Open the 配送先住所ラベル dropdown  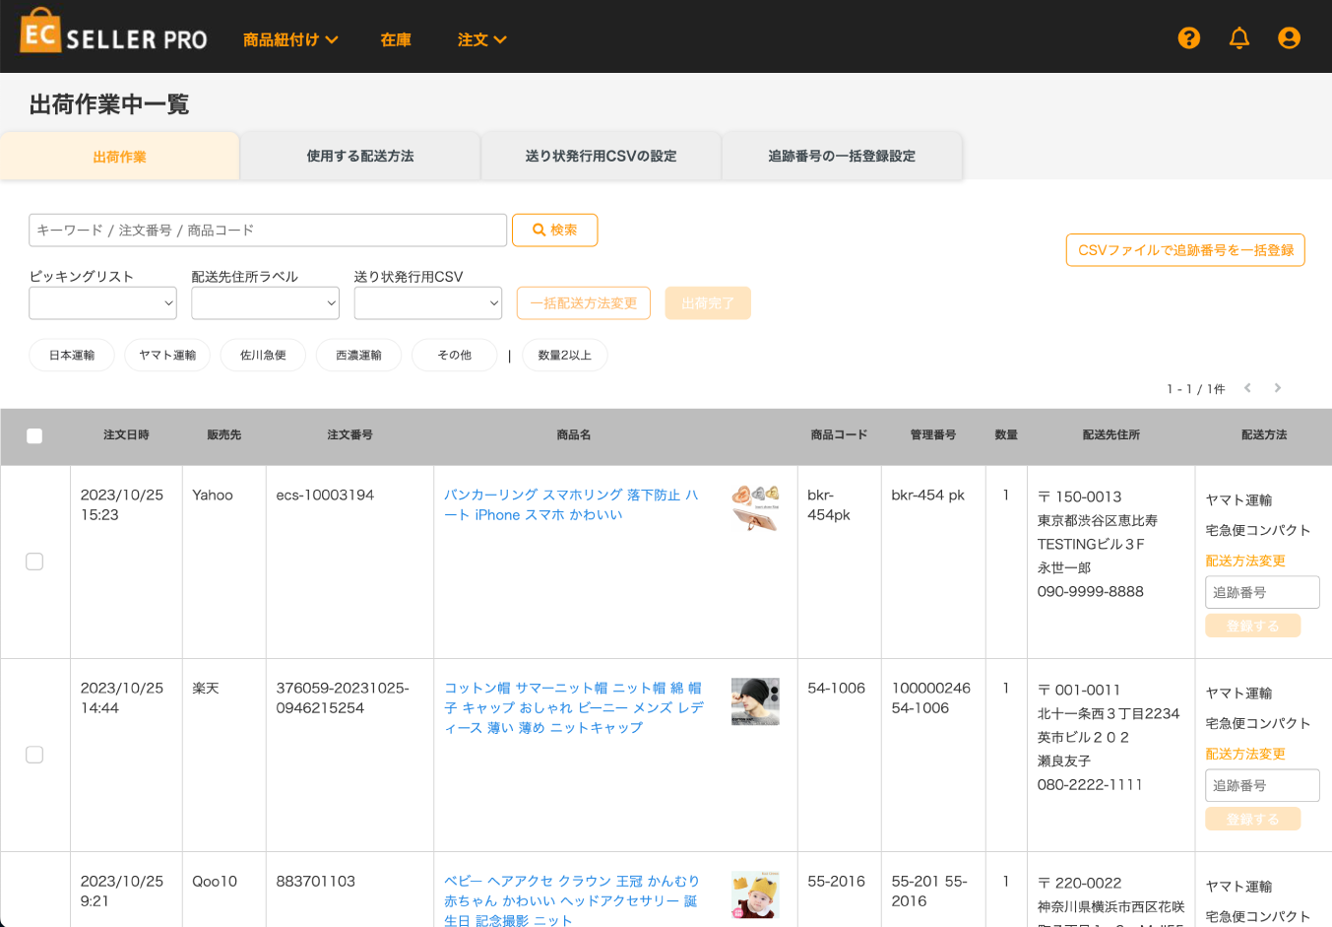click(x=265, y=303)
